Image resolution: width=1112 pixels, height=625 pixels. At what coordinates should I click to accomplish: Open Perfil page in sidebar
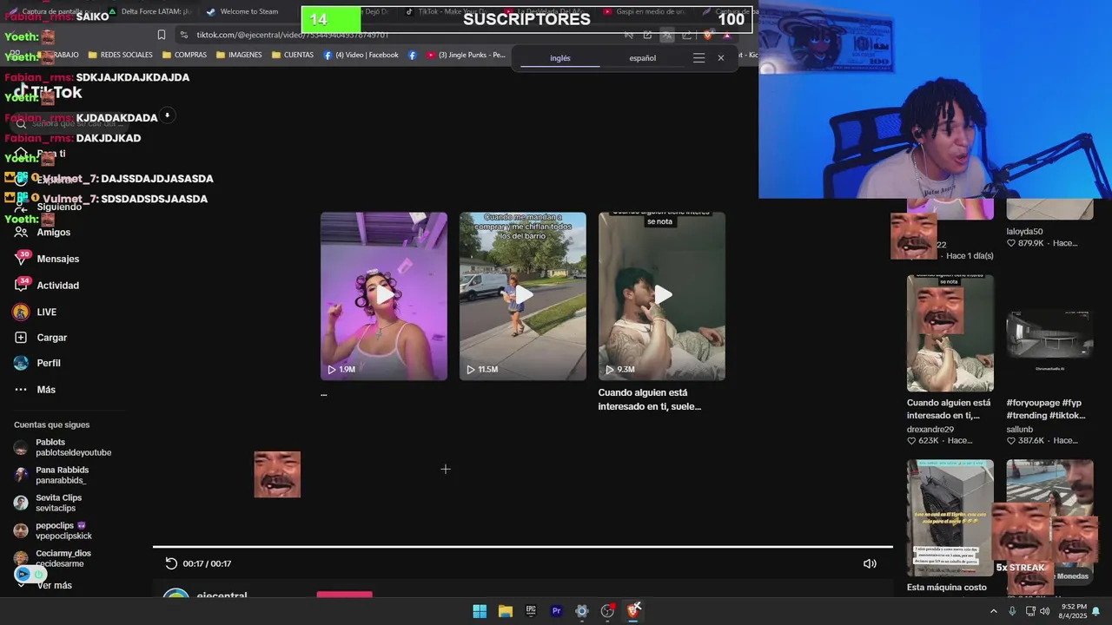point(37,363)
